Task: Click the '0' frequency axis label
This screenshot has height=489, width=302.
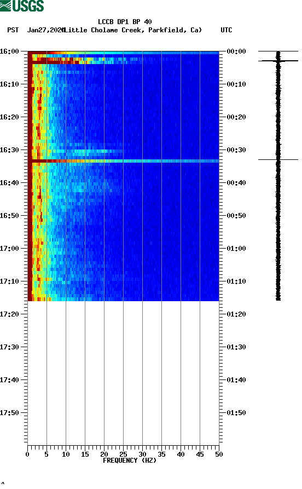Action: pyautogui.click(x=27, y=455)
